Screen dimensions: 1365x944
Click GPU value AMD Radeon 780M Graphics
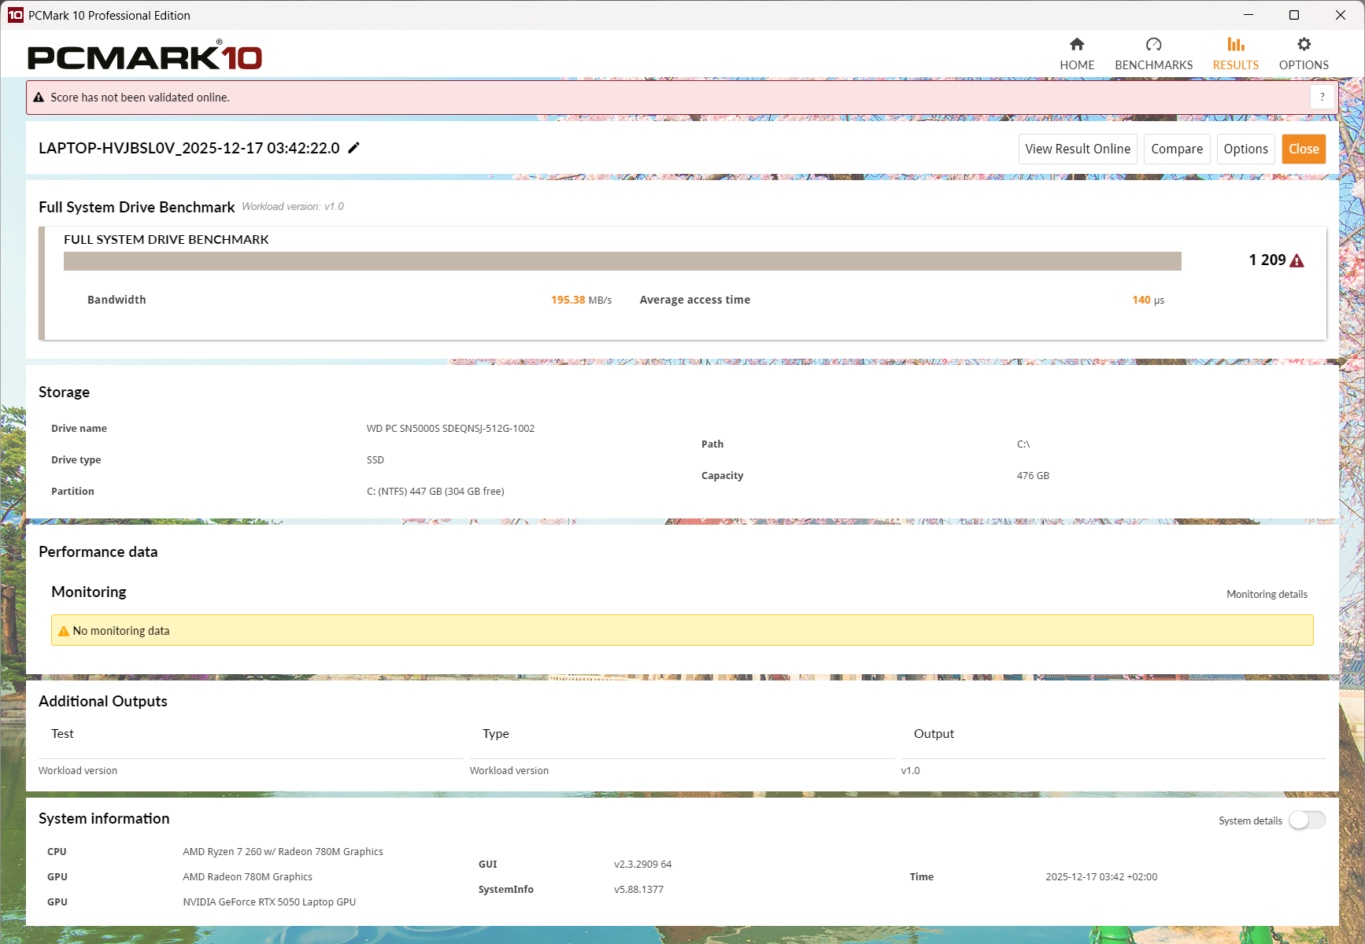pos(247,877)
